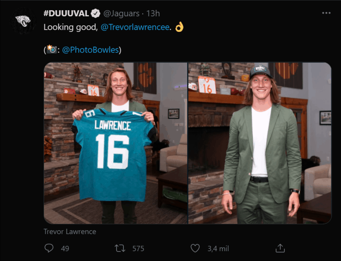
Task: Open the photo of Lawrence in green suit
Action: pos(260,143)
